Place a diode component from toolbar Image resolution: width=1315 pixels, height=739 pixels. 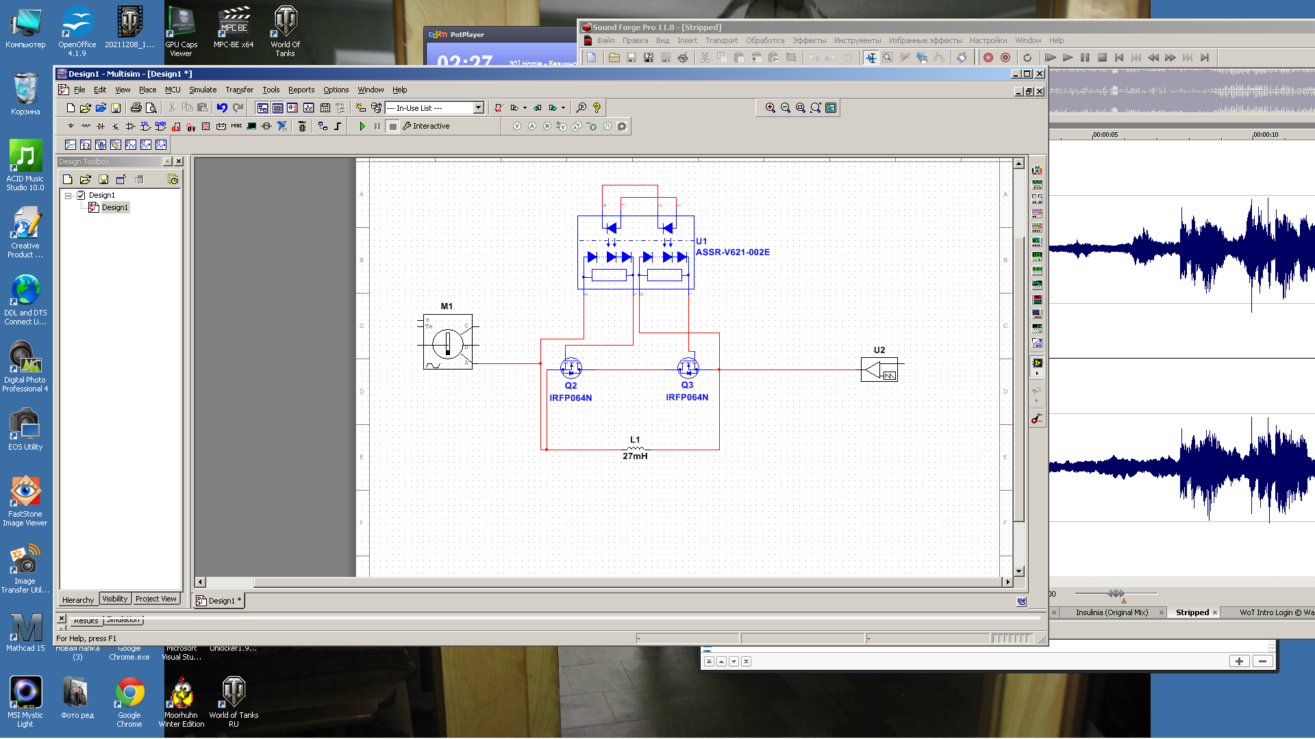(101, 127)
